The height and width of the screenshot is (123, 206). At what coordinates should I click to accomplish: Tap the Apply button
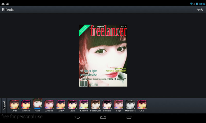click(x=200, y=9)
